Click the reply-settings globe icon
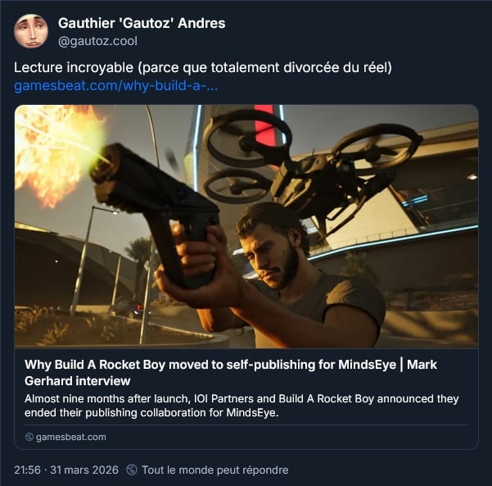Screen dimensions: 492x486 pos(132,470)
